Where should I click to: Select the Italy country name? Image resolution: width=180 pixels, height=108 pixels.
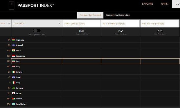[x=18, y=83]
